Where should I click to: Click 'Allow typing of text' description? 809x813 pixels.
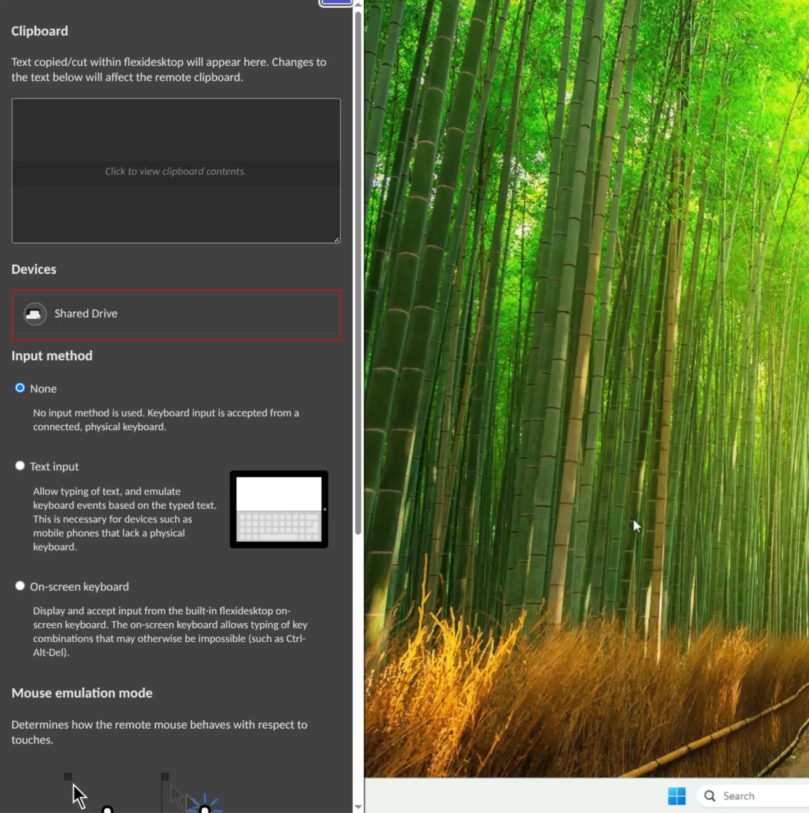tap(125, 519)
